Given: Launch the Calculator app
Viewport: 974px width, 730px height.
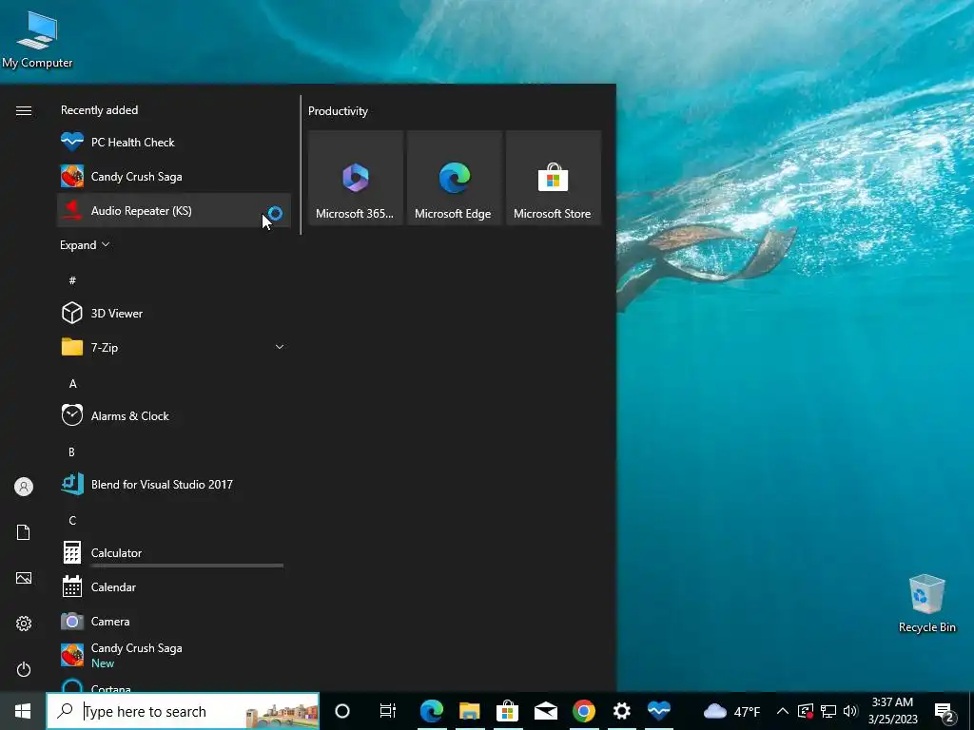Looking at the screenshot, I should (x=174, y=552).
